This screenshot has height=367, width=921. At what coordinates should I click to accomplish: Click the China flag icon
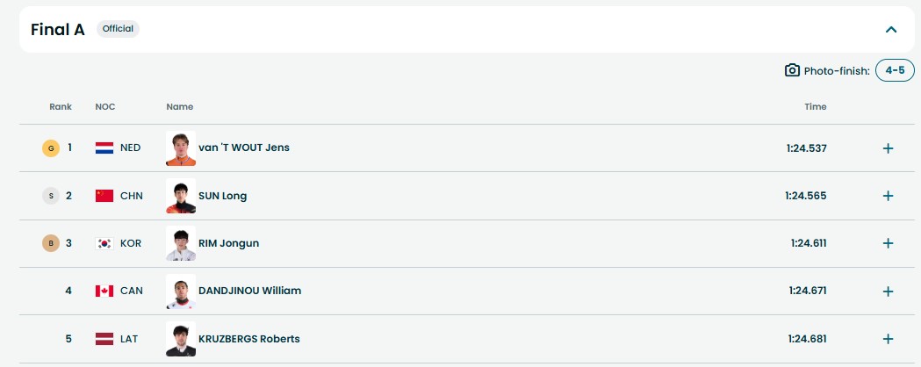tap(104, 196)
